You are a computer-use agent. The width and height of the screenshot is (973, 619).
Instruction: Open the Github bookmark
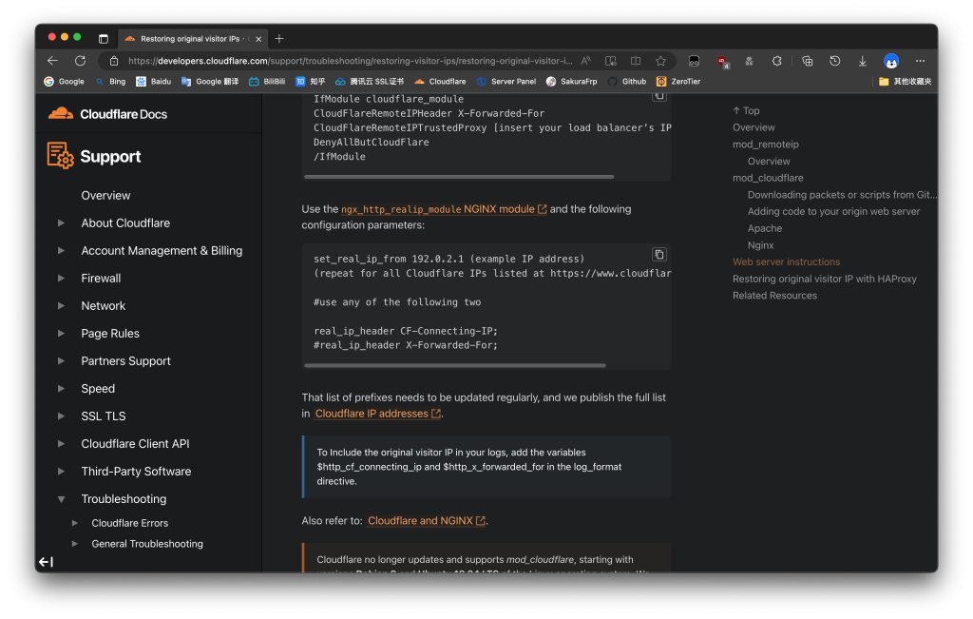click(x=627, y=82)
